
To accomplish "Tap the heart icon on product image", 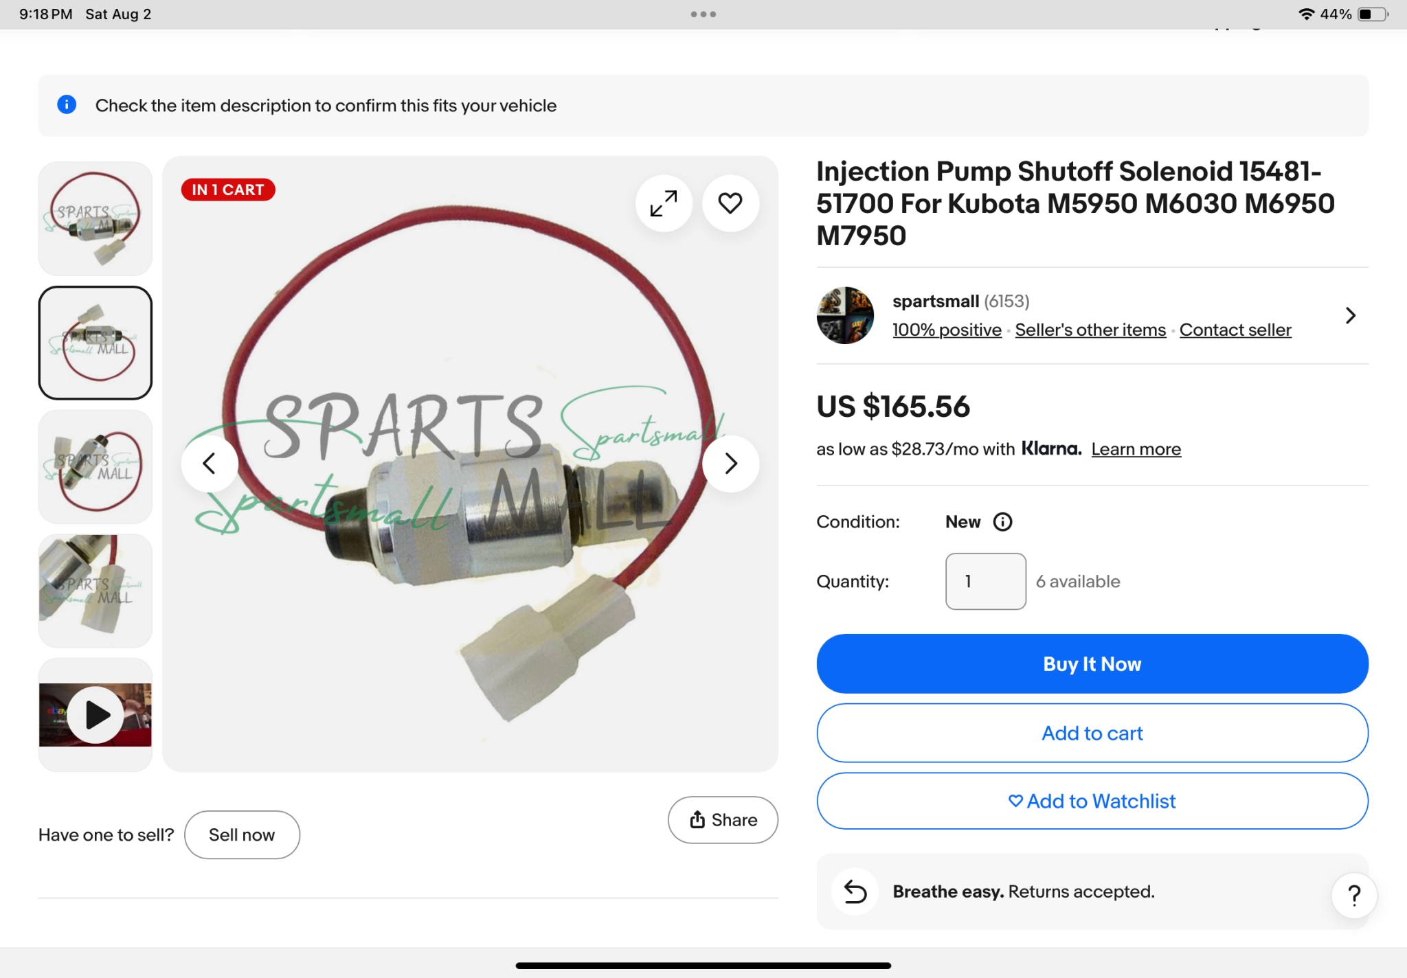I will [730, 203].
